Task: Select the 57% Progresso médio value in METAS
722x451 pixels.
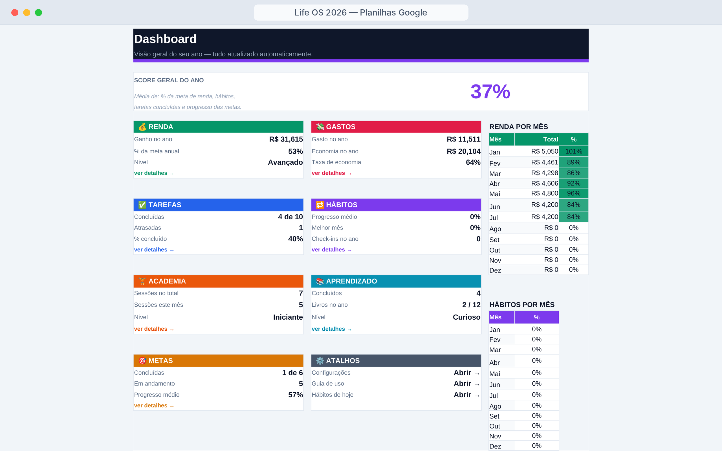Action: tap(295, 395)
